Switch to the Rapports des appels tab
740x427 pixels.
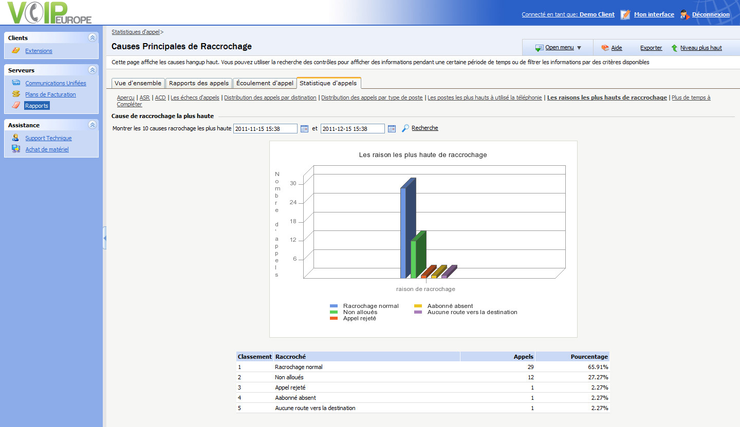(199, 83)
